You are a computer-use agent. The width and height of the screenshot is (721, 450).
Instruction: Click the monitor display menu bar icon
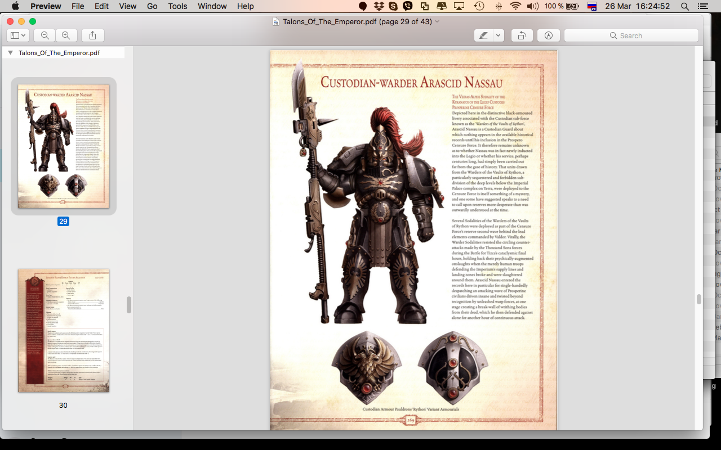442,6
